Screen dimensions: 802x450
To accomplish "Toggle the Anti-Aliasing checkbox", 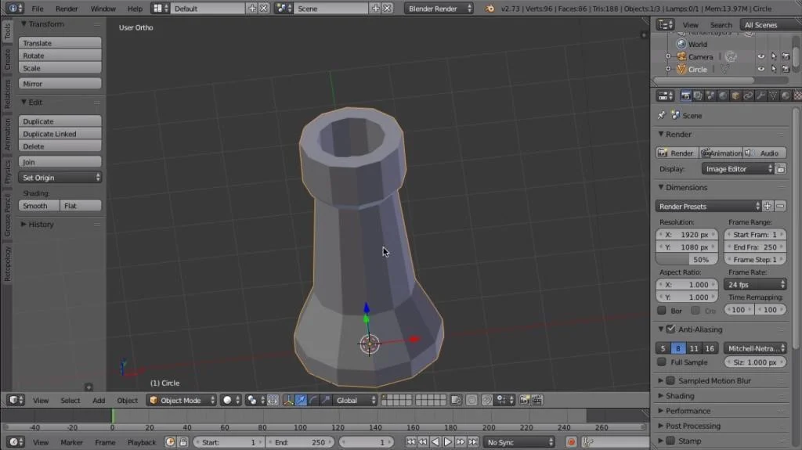I will coord(670,329).
